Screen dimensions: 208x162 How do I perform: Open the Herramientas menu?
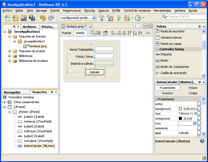(x=162, y=11)
